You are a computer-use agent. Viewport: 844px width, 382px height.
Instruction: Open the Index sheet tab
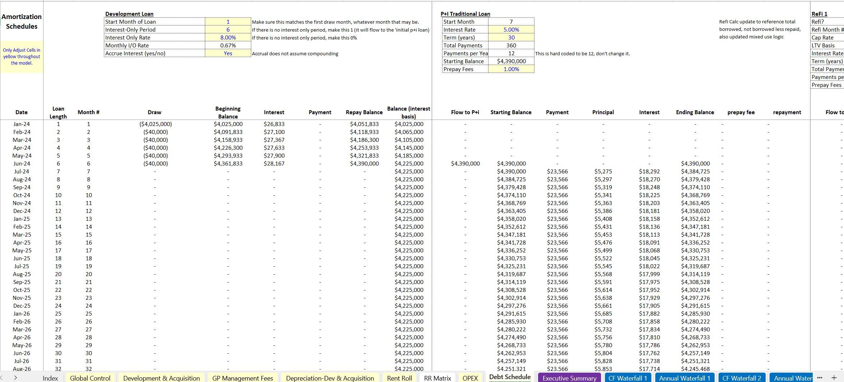click(50, 378)
